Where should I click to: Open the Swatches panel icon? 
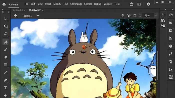(171, 23)
